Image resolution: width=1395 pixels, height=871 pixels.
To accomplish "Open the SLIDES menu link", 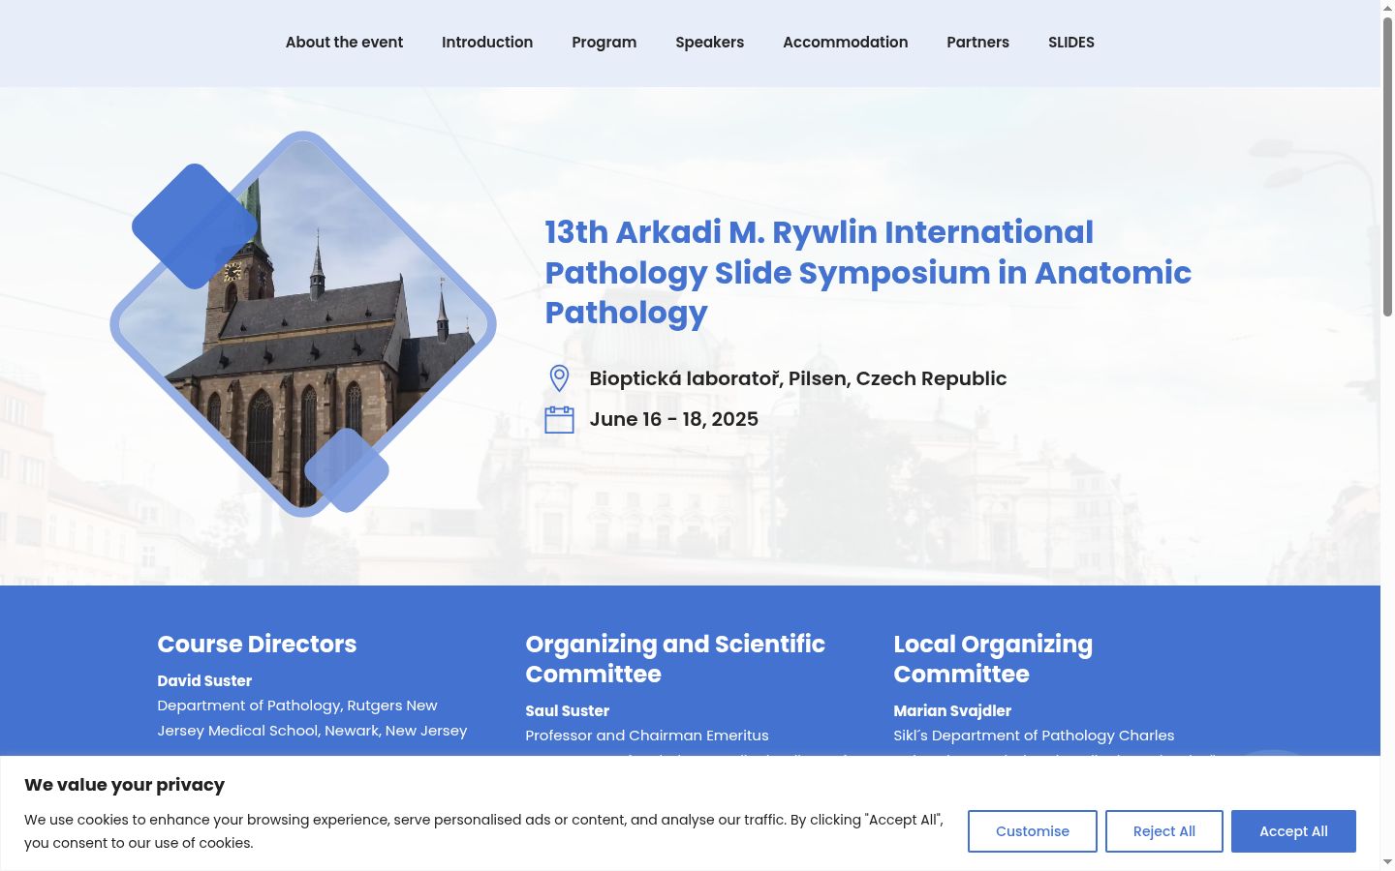I will click(1071, 43).
